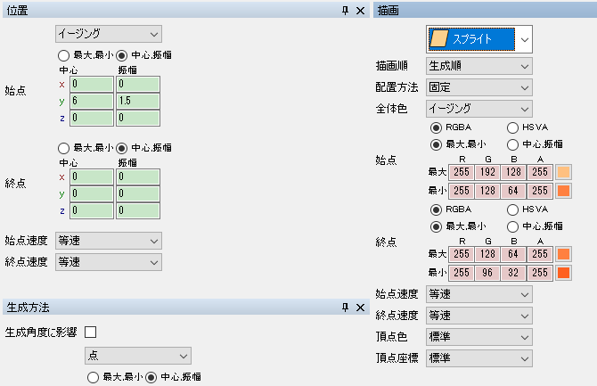597x386 pixels.
Task: Open the 配置方法 dropdown
Action: point(479,87)
